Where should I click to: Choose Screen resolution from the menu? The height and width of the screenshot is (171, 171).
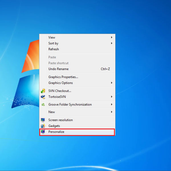[x=77, y=120]
